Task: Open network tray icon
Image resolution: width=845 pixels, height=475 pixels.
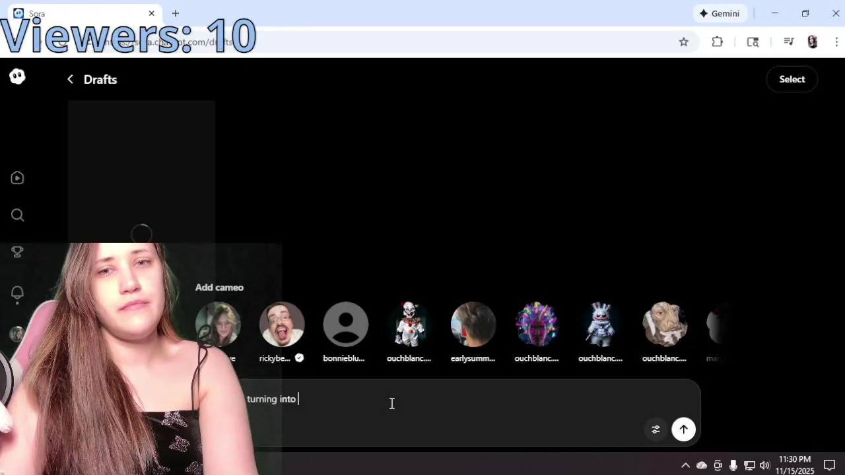Action: 749,466
